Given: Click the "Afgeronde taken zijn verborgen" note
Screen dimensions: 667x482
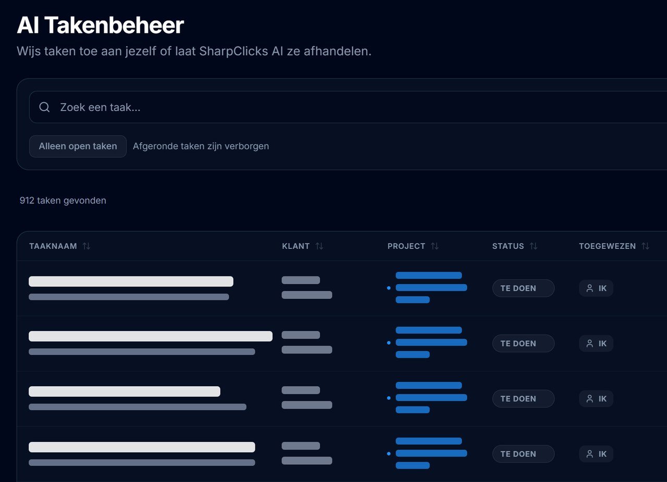Looking at the screenshot, I should (x=201, y=146).
